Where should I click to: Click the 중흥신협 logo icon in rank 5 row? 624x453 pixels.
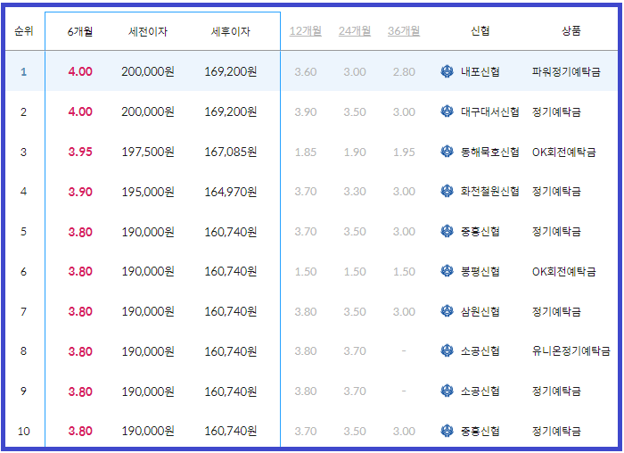click(x=447, y=231)
